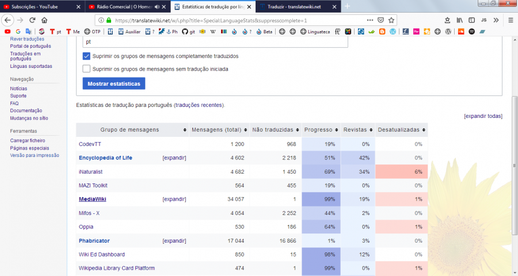Open the Wikipedia W bookmark

tap(213, 32)
